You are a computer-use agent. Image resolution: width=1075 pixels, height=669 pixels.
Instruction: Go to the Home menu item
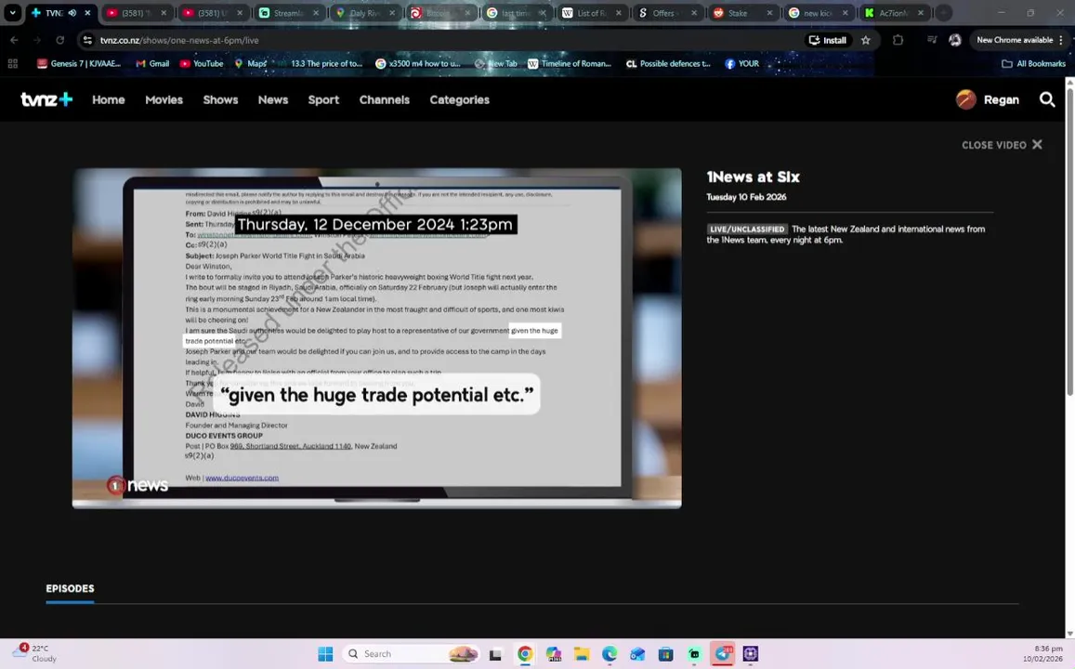109,99
